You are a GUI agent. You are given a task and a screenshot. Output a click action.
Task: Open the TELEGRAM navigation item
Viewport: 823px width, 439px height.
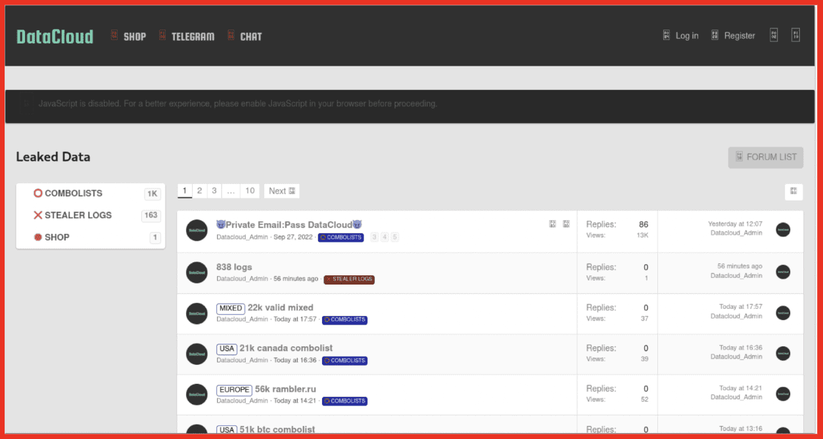pos(193,36)
